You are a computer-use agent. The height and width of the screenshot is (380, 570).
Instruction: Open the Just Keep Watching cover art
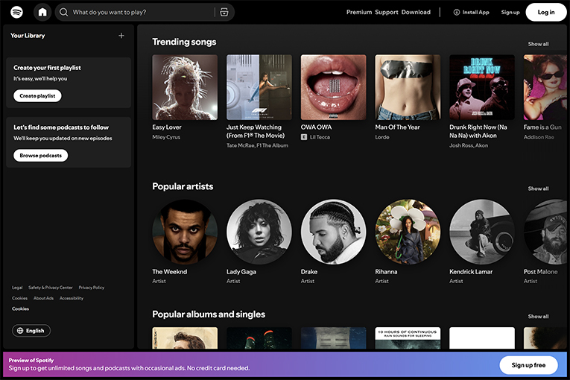259,87
